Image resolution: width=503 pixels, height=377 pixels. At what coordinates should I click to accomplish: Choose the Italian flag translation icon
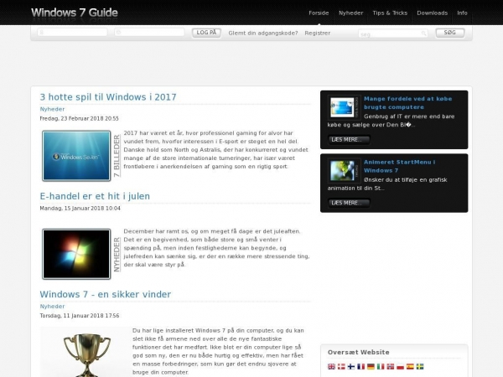381,366
